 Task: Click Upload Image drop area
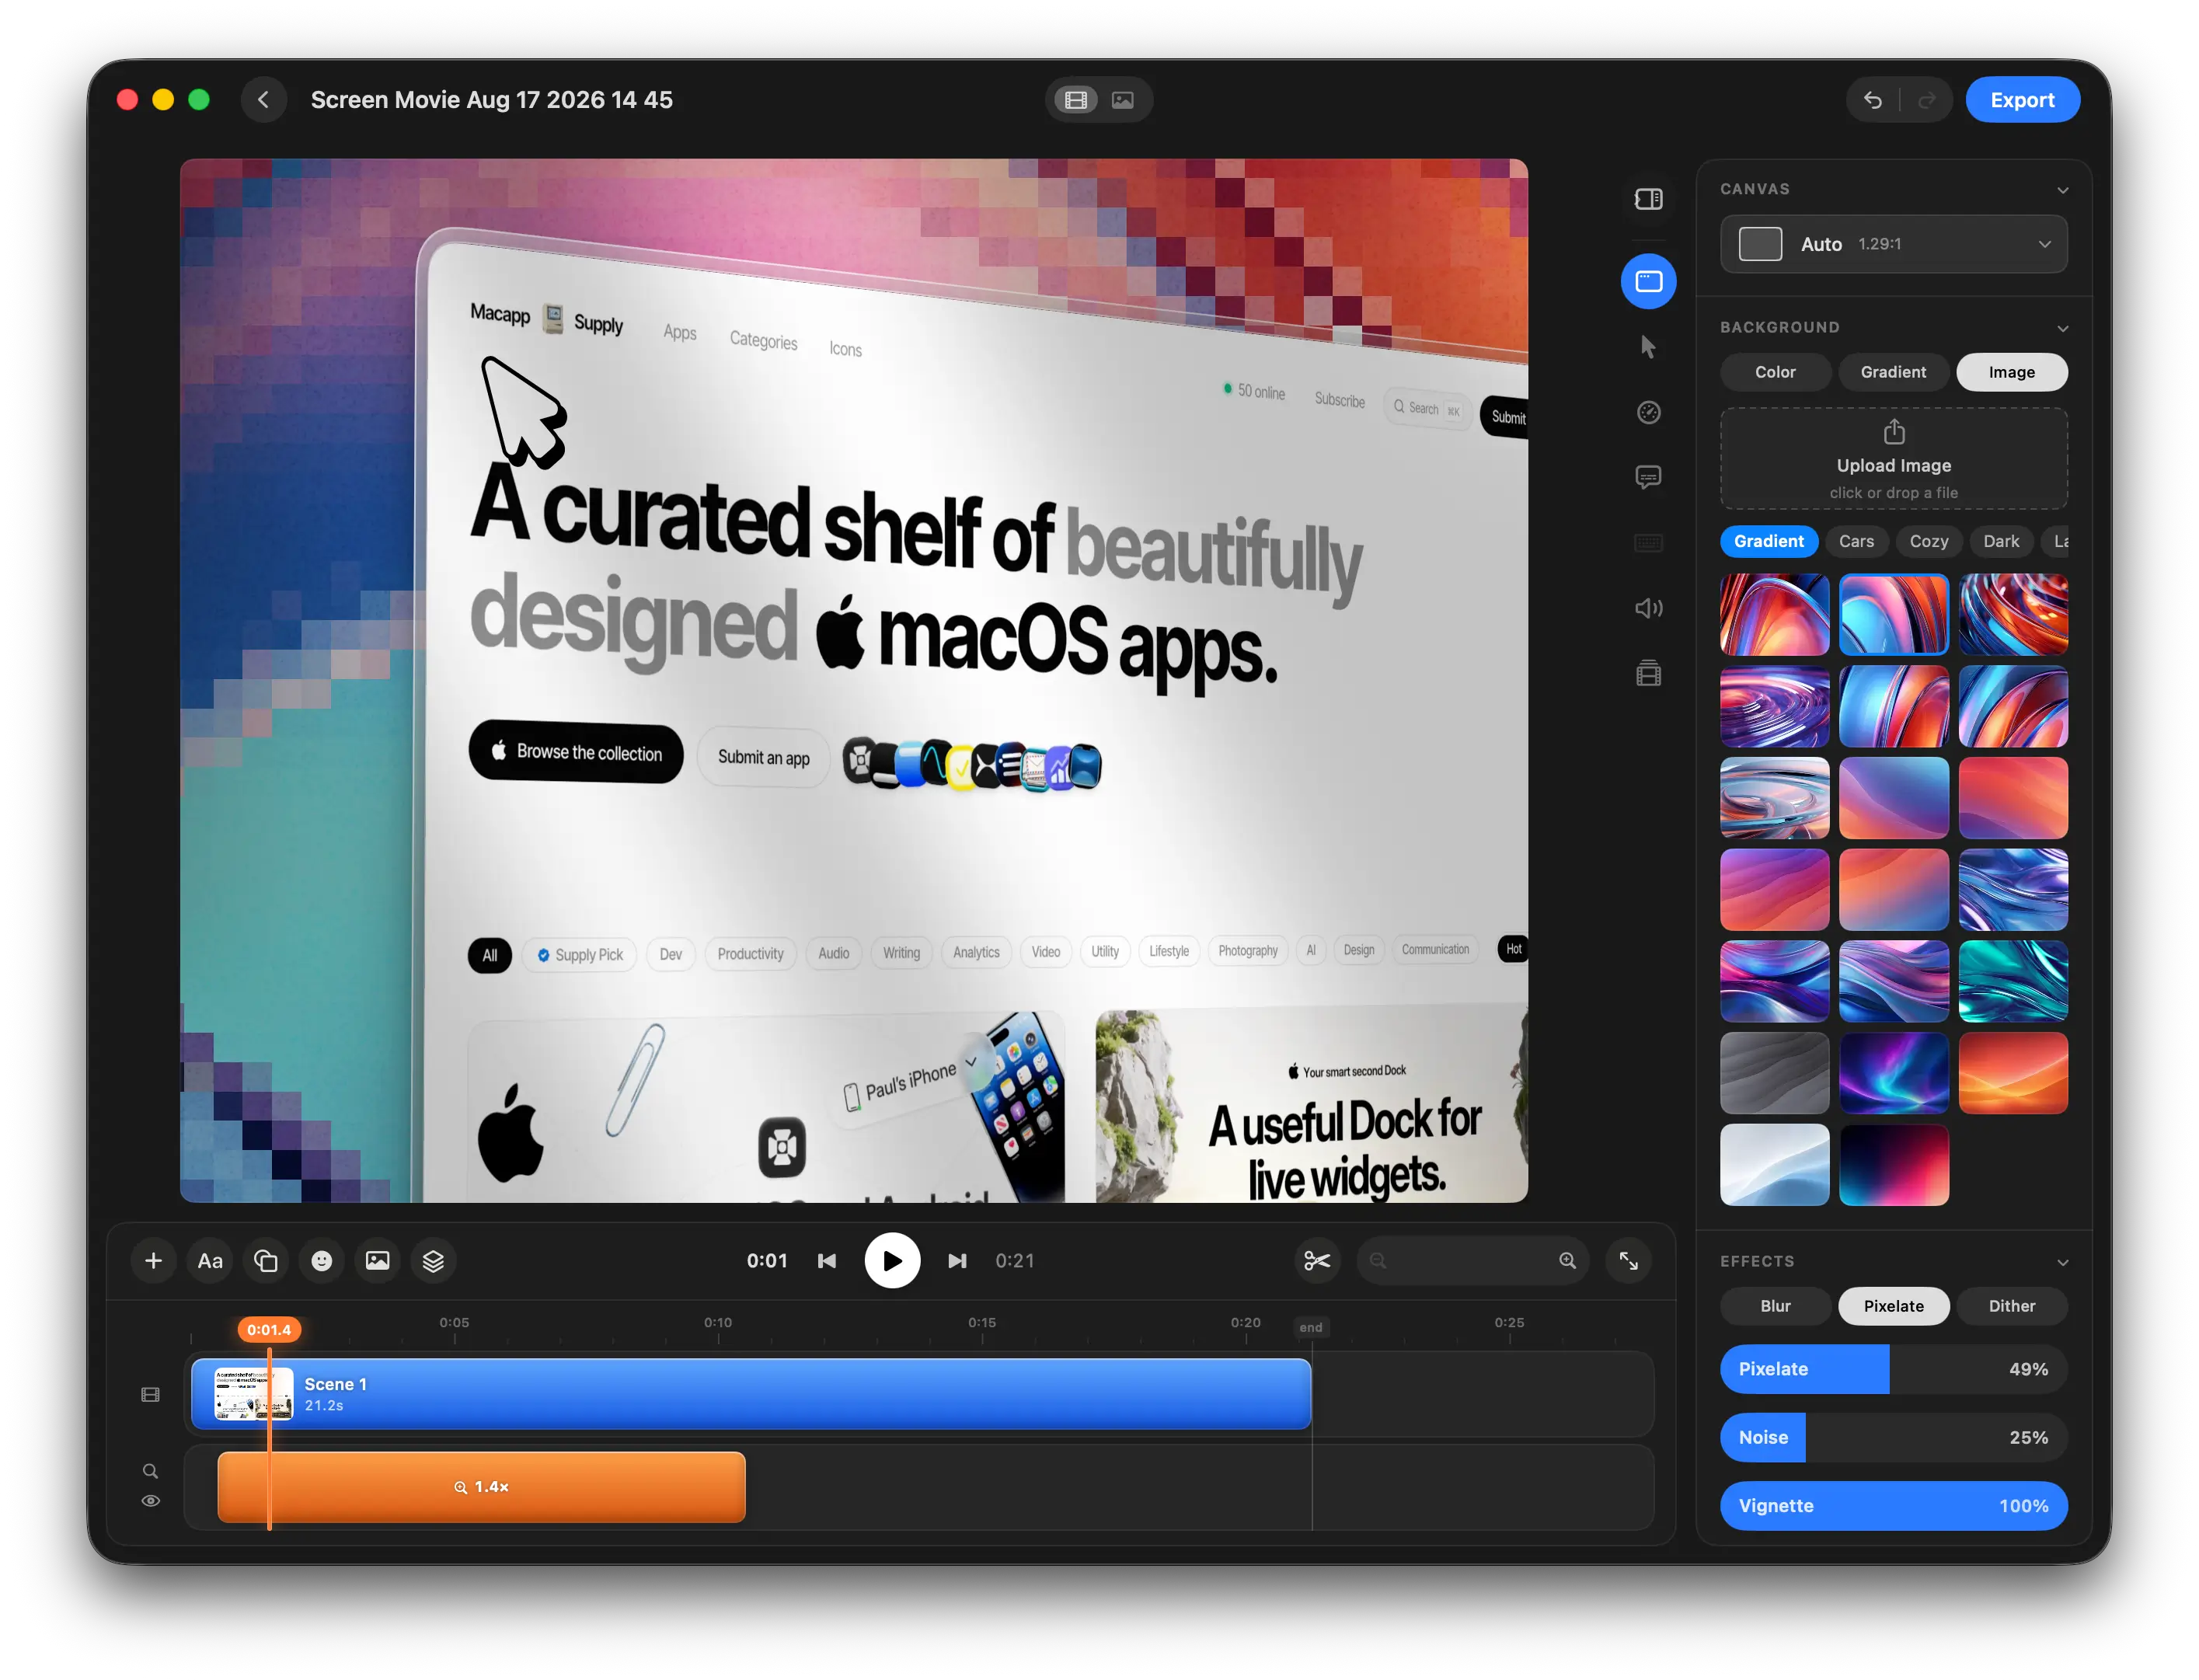[x=1894, y=459]
